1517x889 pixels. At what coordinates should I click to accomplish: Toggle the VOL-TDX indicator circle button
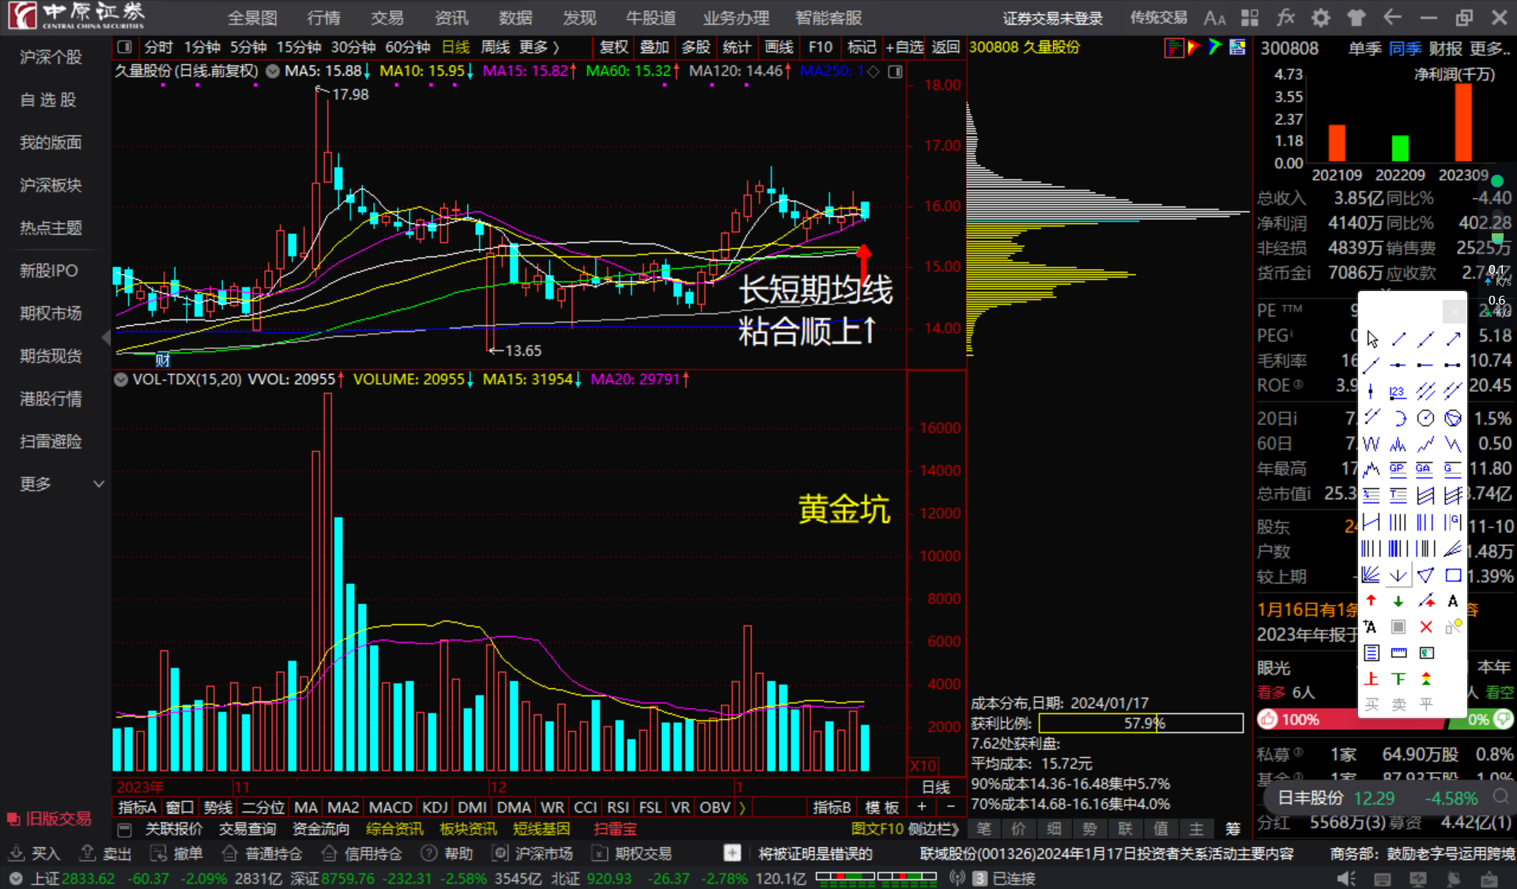(121, 380)
